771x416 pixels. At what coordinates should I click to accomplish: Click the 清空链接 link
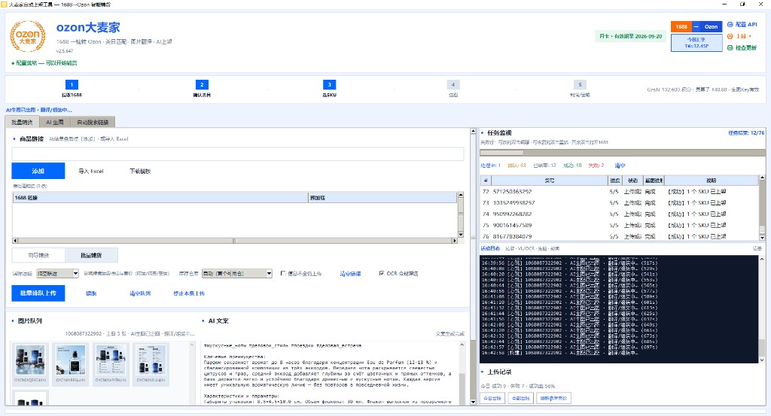(x=351, y=274)
